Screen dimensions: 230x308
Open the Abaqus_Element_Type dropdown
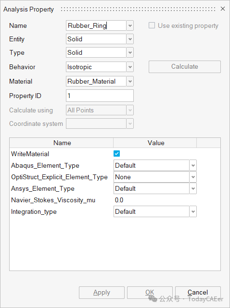(x=193, y=165)
